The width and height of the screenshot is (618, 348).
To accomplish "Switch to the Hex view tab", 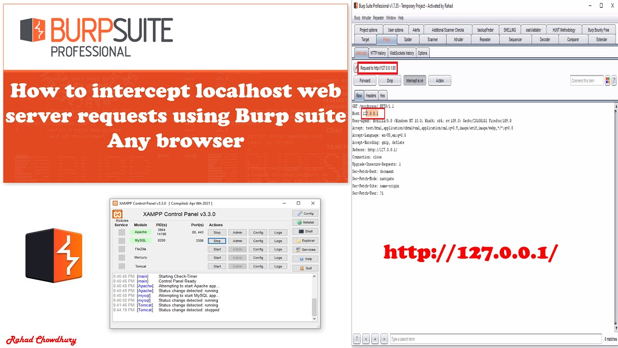I will click(x=382, y=96).
